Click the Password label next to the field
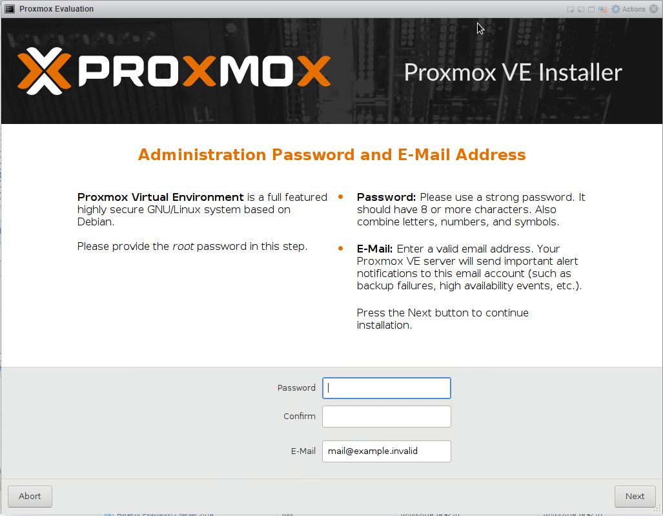Screen dimensions: 663x516 click(296, 388)
